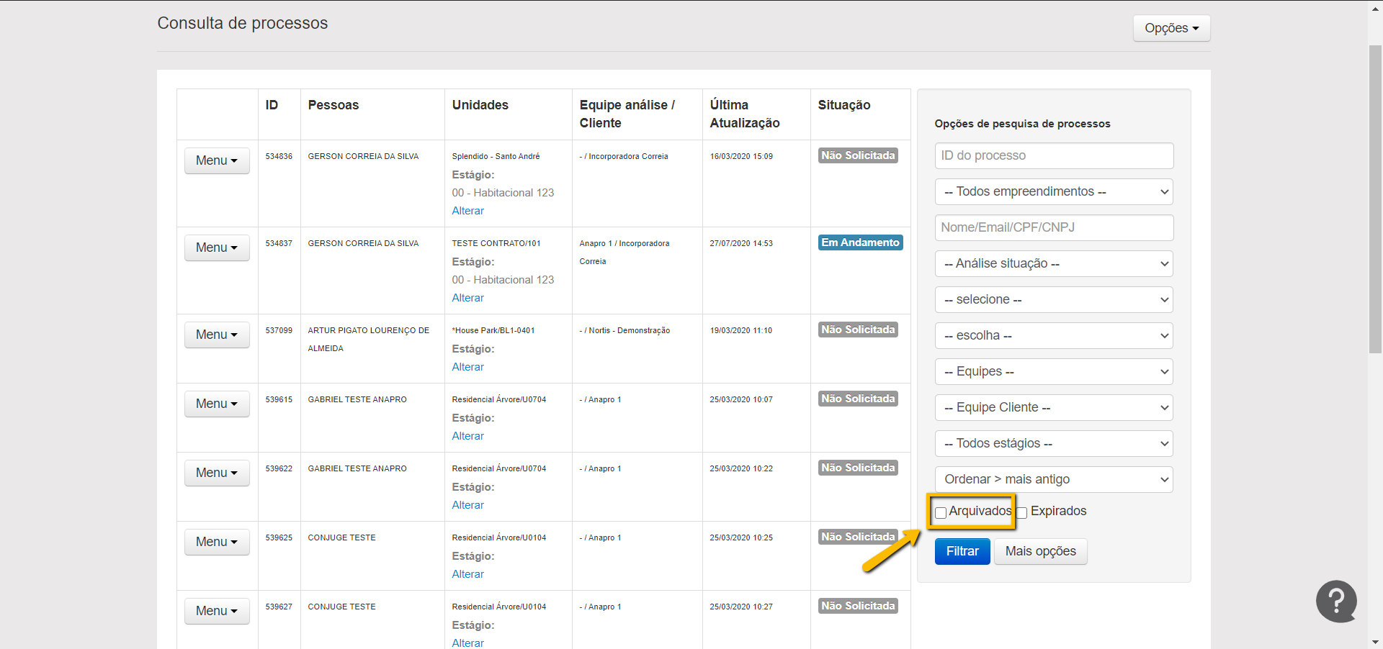Image resolution: width=1383 pixels, height=649 pixels.
Task: Focus the Nome/Email/CPF/CNPJ search field
Action: (1054, 228)
